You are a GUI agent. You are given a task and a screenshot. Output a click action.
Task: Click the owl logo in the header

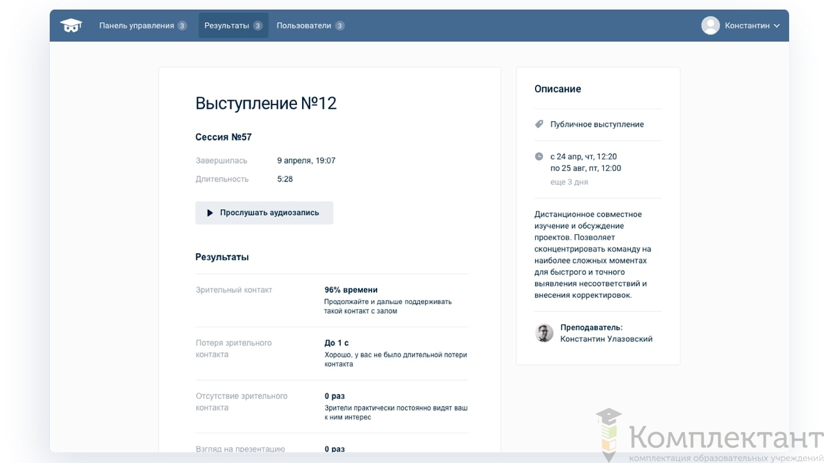click(x=71, y=26)
